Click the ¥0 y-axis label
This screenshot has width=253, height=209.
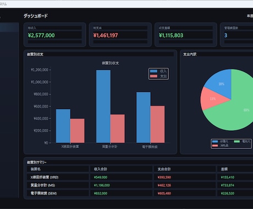coord(46,143)
